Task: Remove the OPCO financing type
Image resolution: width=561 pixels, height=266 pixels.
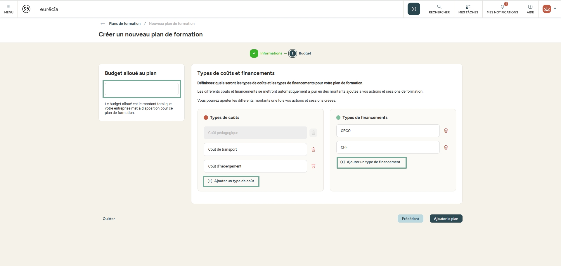Action: tap(446, 131)
